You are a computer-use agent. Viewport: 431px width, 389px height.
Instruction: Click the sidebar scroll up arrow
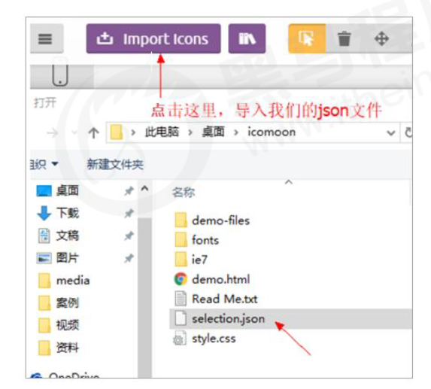pyautogui.click(x=145, y=189)
